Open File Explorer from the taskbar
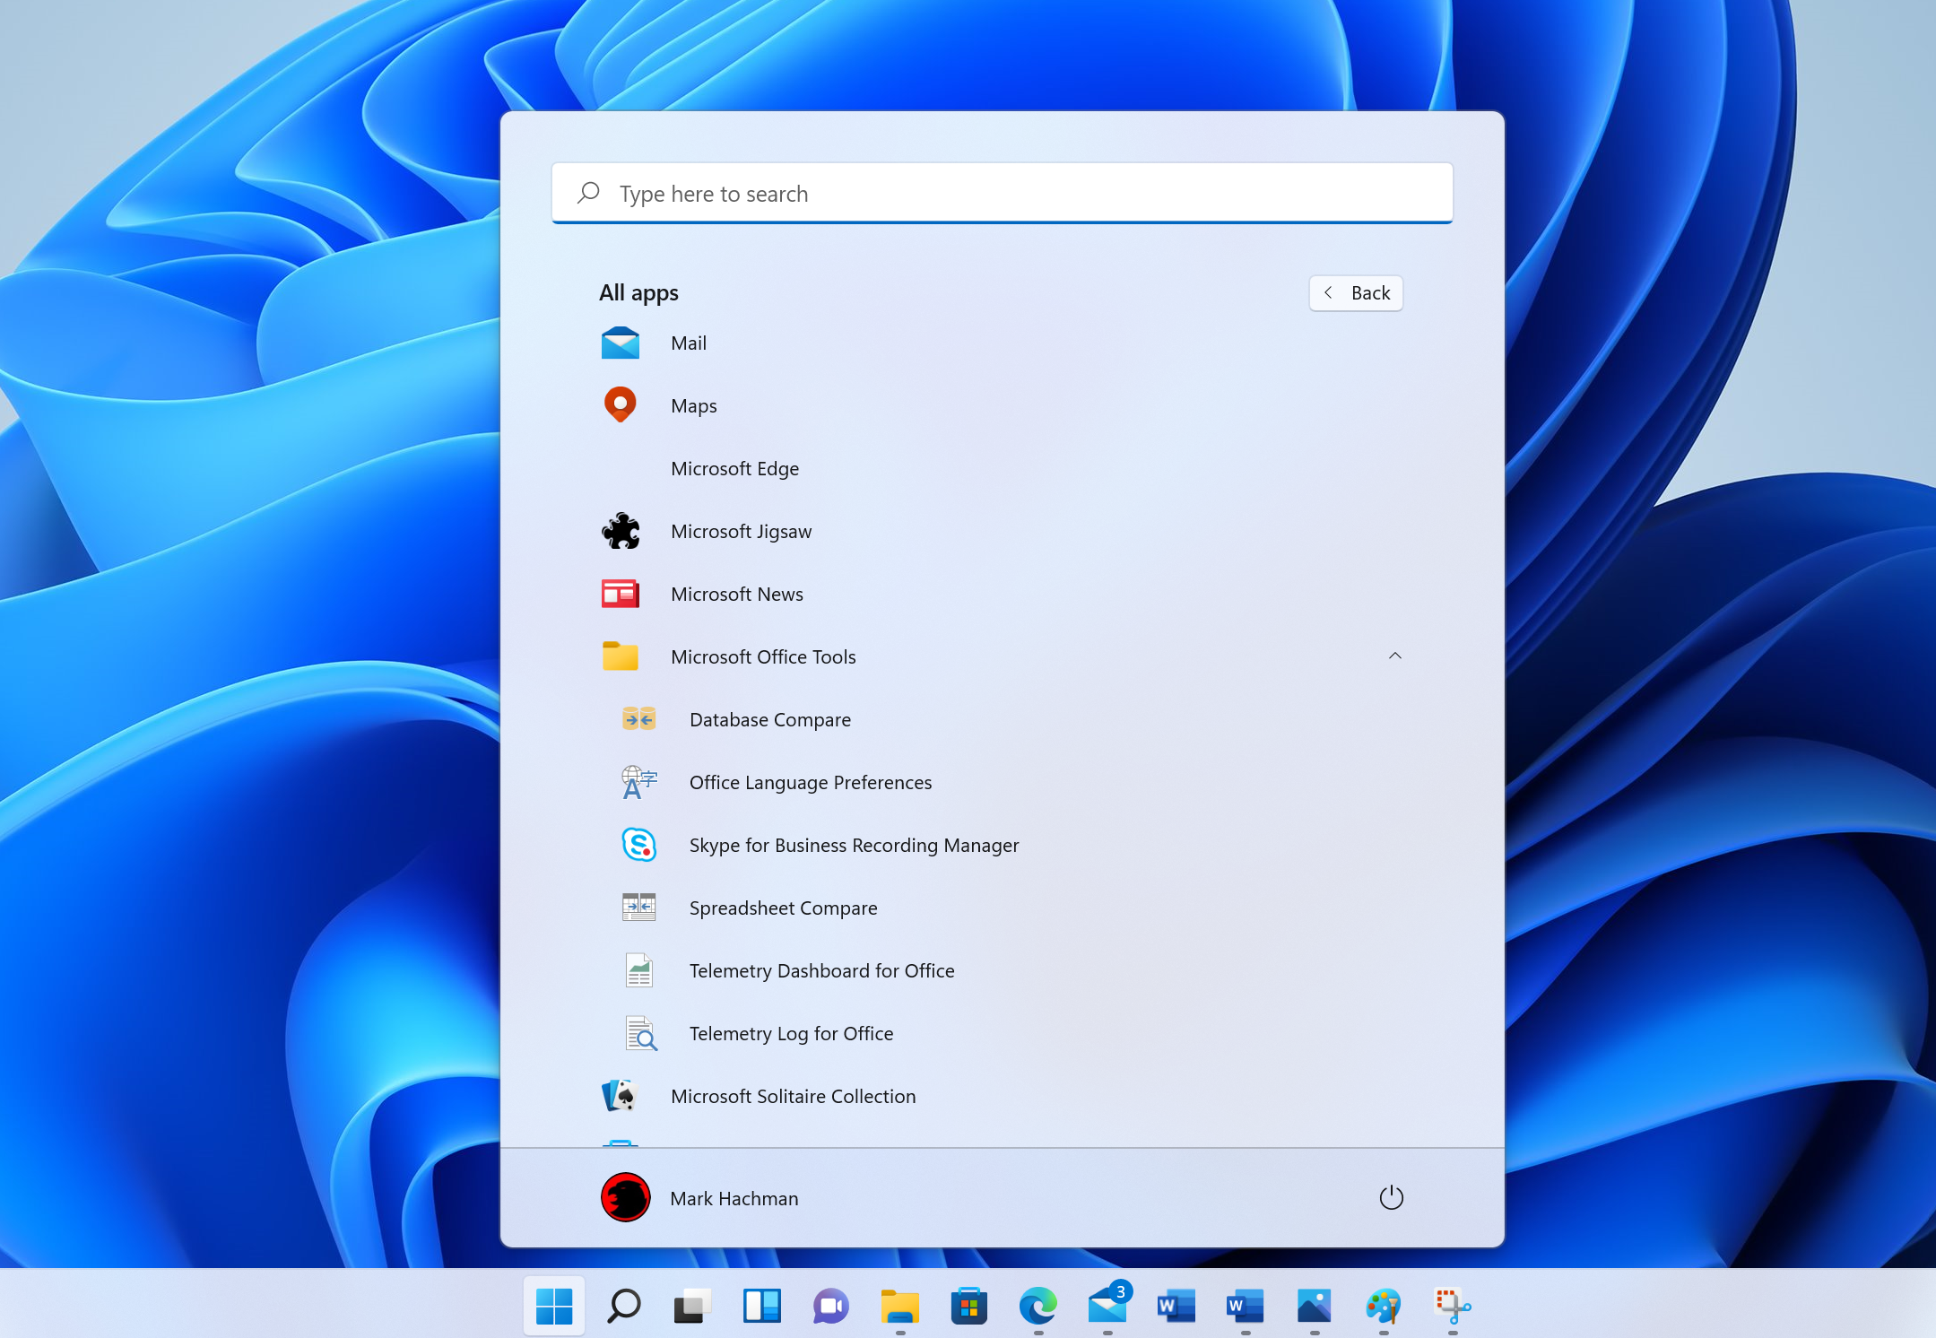Viewport: 1936px width, 1338px height. coord(900,1306)
